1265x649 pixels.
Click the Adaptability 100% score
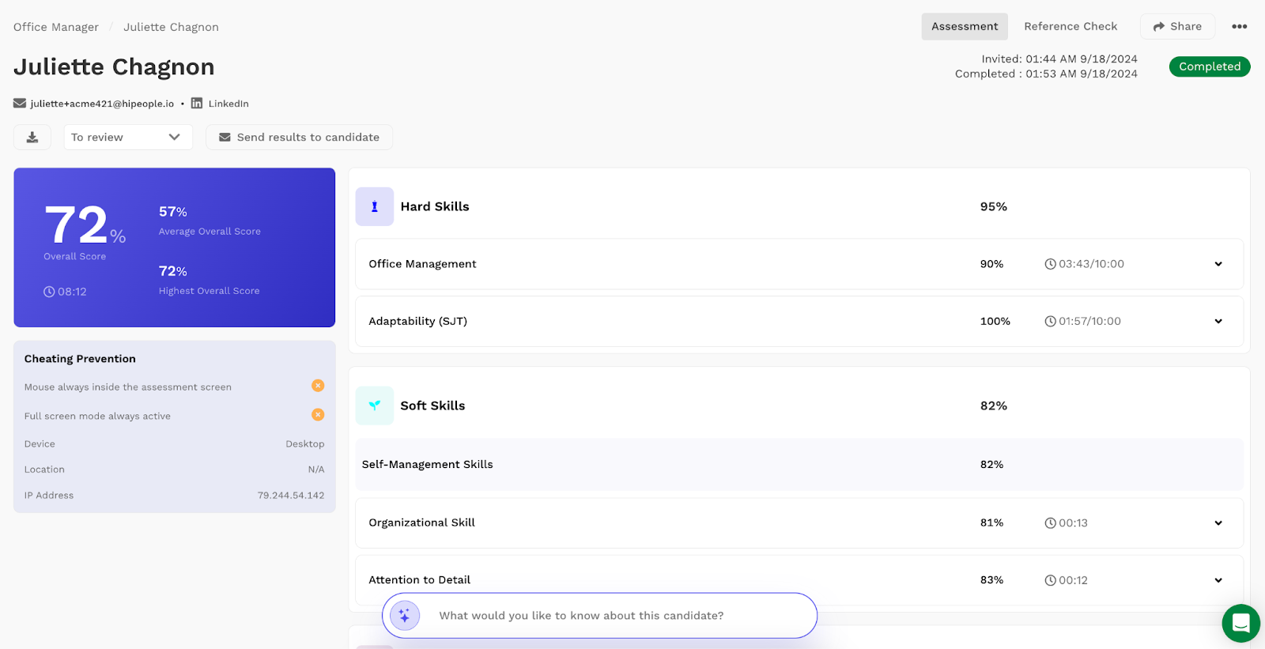point(995,321)
